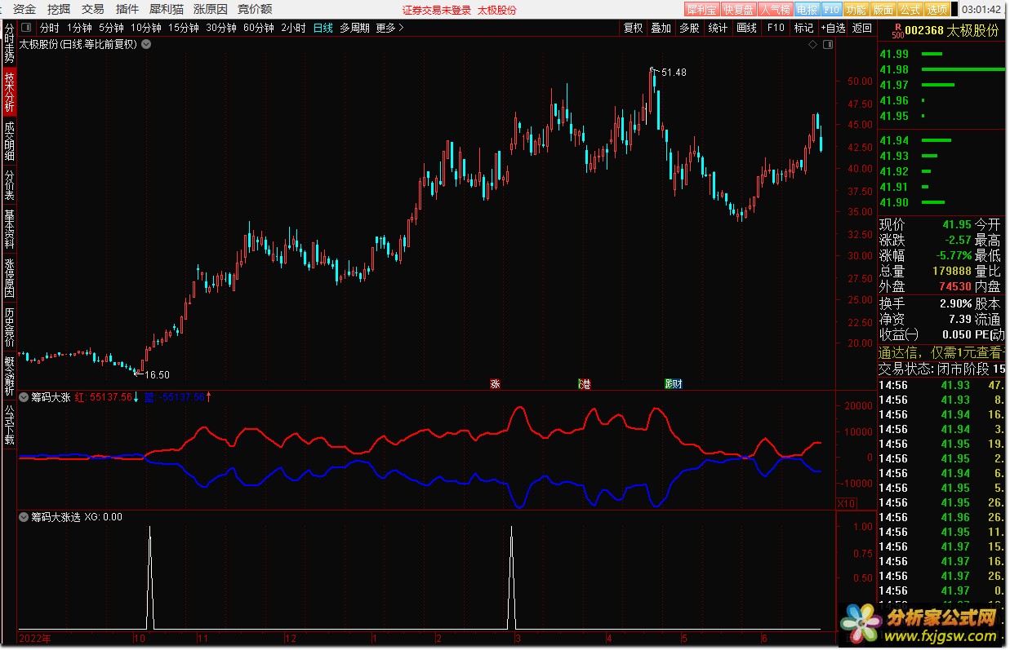This screenshot has height=650, width=1010.
Task: Open the 挖掘 menu
Action: (x=59, y=10)
